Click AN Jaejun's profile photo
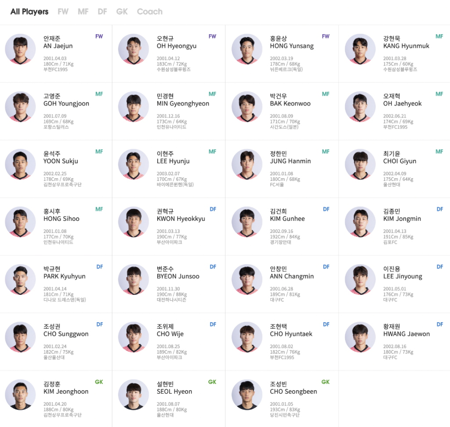This screenshot has height=427, width=450. 20,49
